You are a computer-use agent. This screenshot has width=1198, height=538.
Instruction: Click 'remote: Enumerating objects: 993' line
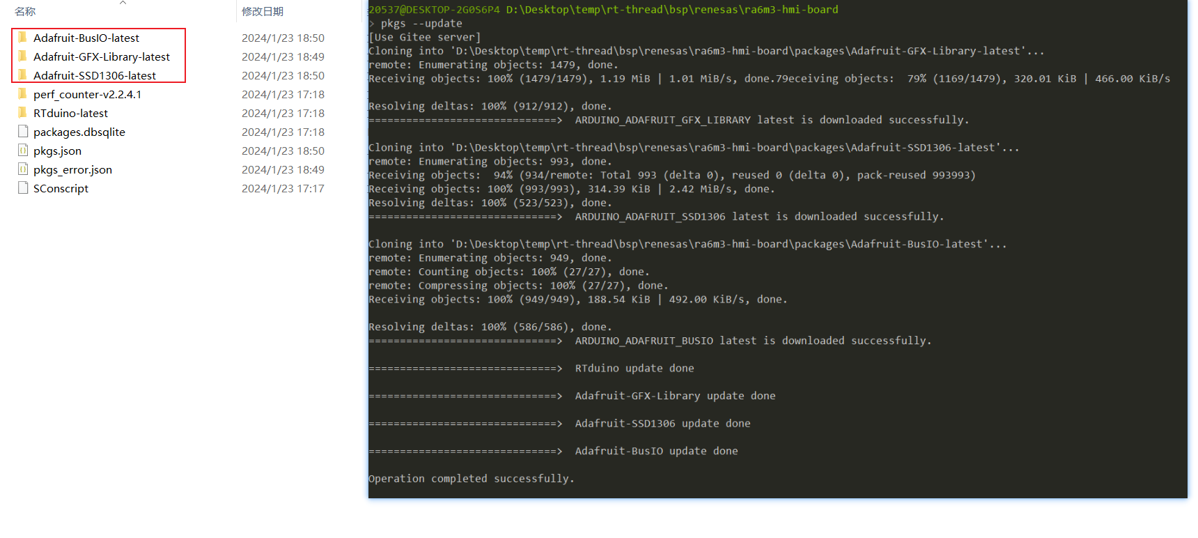pos(490,161)
